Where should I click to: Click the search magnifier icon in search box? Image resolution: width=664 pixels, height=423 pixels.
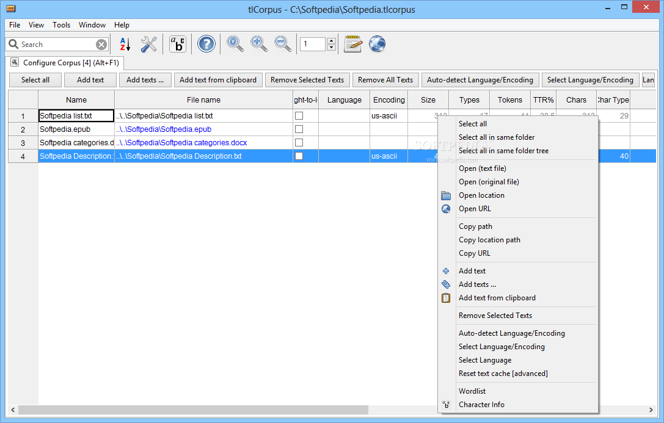click(13, 45)
